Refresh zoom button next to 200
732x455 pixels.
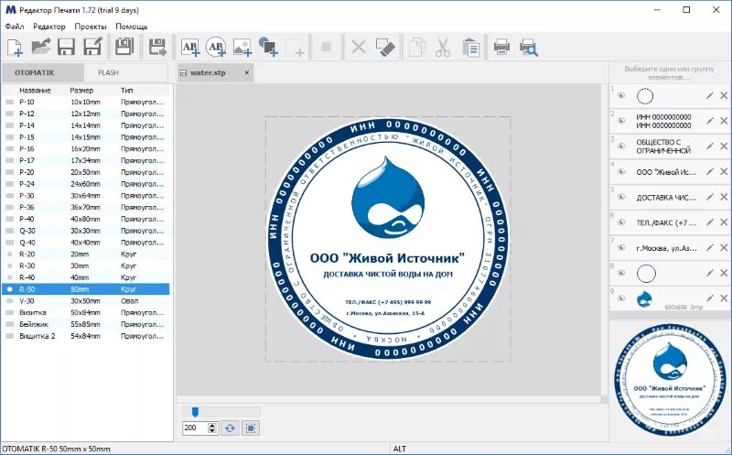pos(230,428)
